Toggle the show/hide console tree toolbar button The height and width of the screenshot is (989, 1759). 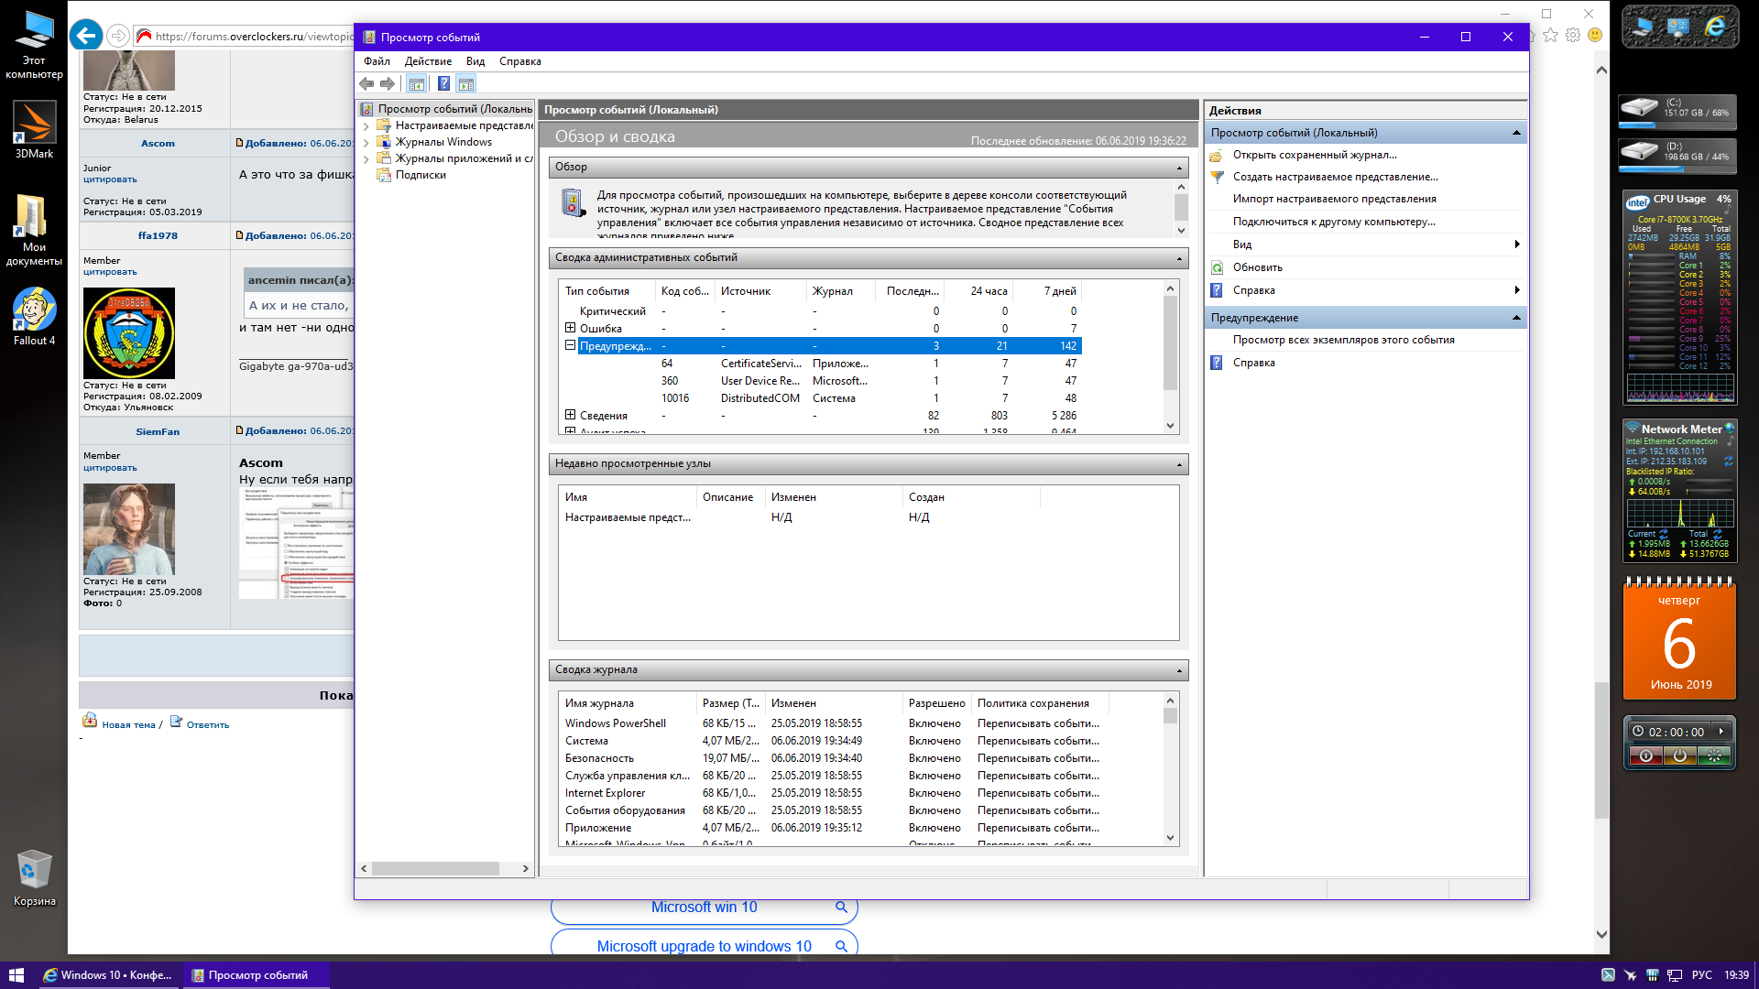tap(417, 84)
